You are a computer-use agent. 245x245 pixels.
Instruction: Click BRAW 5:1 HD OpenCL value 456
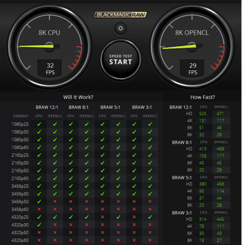pyautogui.click(x=220, y=184)
